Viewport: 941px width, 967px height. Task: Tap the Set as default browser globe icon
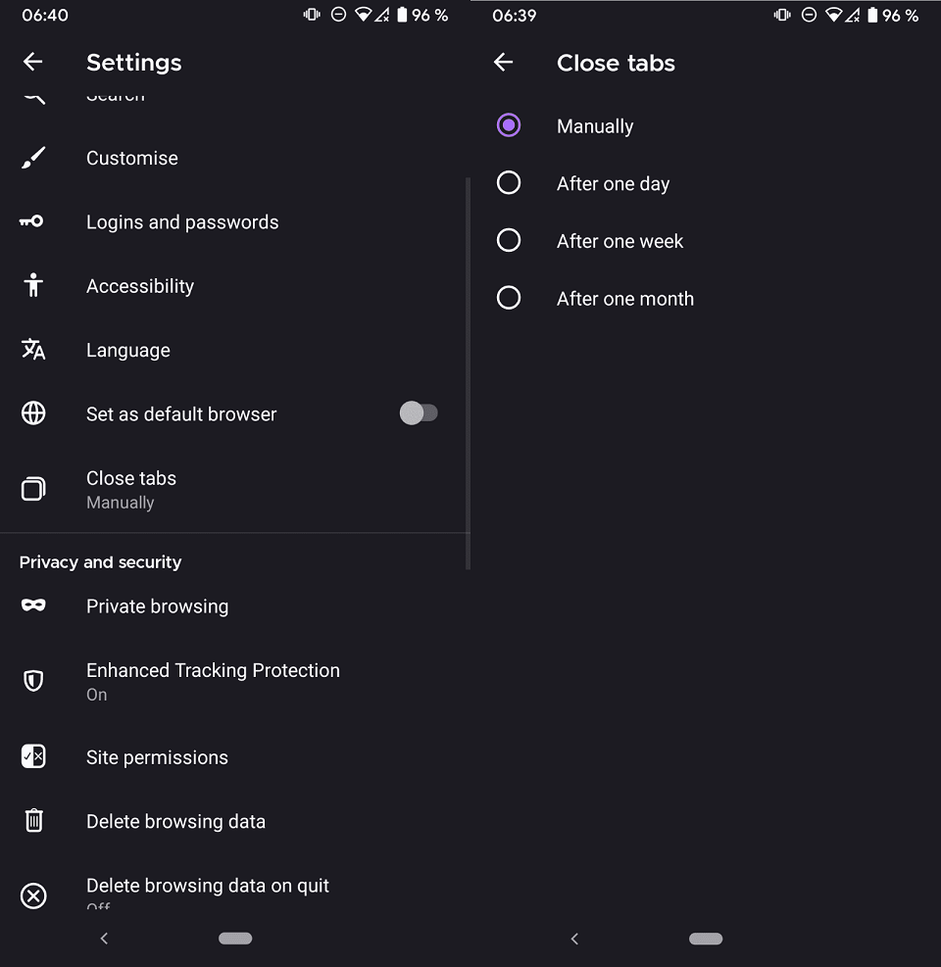tap(33, 413)
